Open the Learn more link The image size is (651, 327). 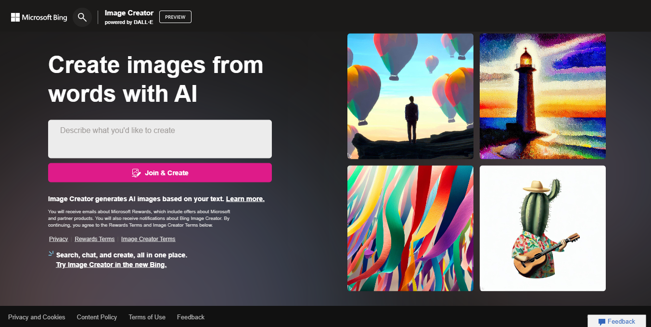245,199
